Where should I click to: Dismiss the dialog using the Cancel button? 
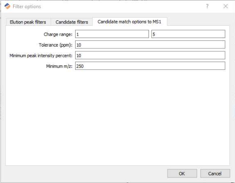(x=215, y=173)
